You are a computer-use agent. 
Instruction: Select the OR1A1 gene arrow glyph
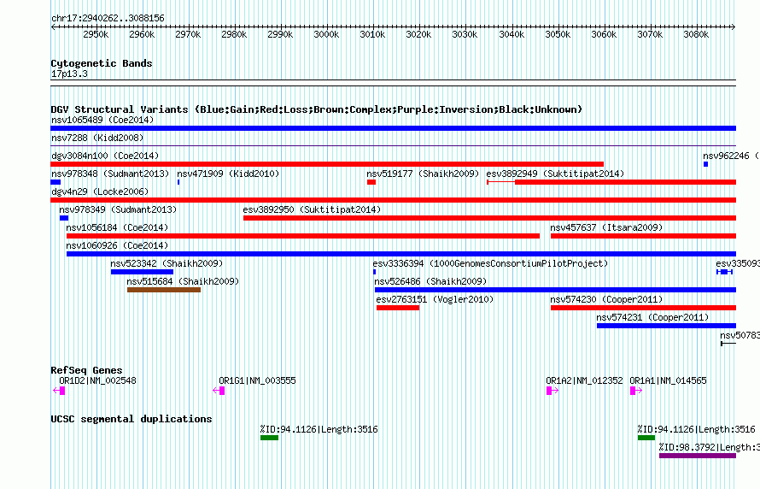636,391
